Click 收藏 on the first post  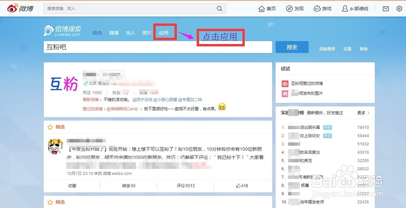coord(72,186)
